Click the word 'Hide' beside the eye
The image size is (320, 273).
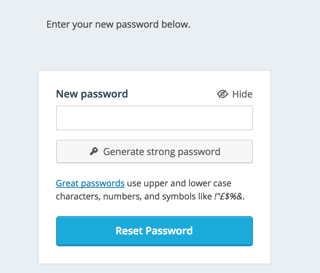(x=242, y=94)
